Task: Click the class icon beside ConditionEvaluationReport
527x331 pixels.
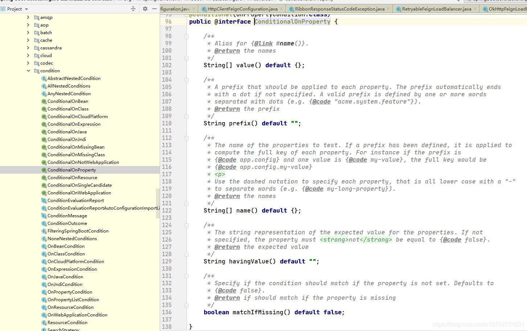Action: [44, 201]
